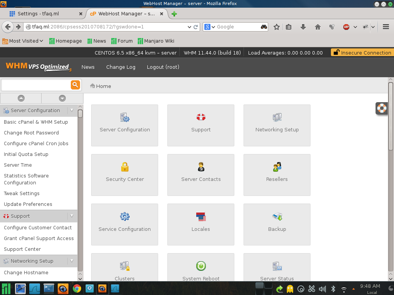Collapse the Support sidebar section
The image size is (394, 295).
click(x=72, y=216)
